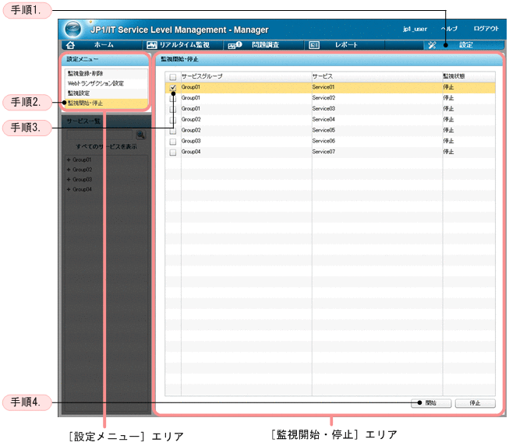Expand Group03 in the service tree
509x446 pixels.
69,179
